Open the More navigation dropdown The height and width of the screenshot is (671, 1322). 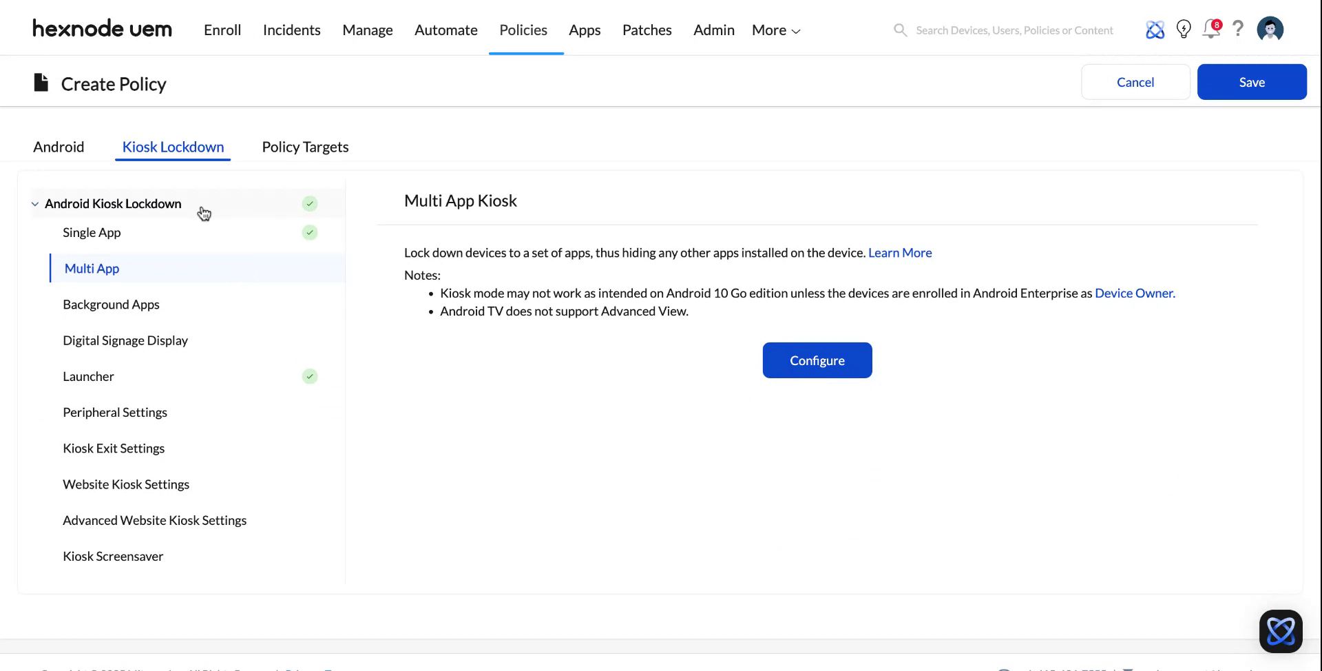775,30
